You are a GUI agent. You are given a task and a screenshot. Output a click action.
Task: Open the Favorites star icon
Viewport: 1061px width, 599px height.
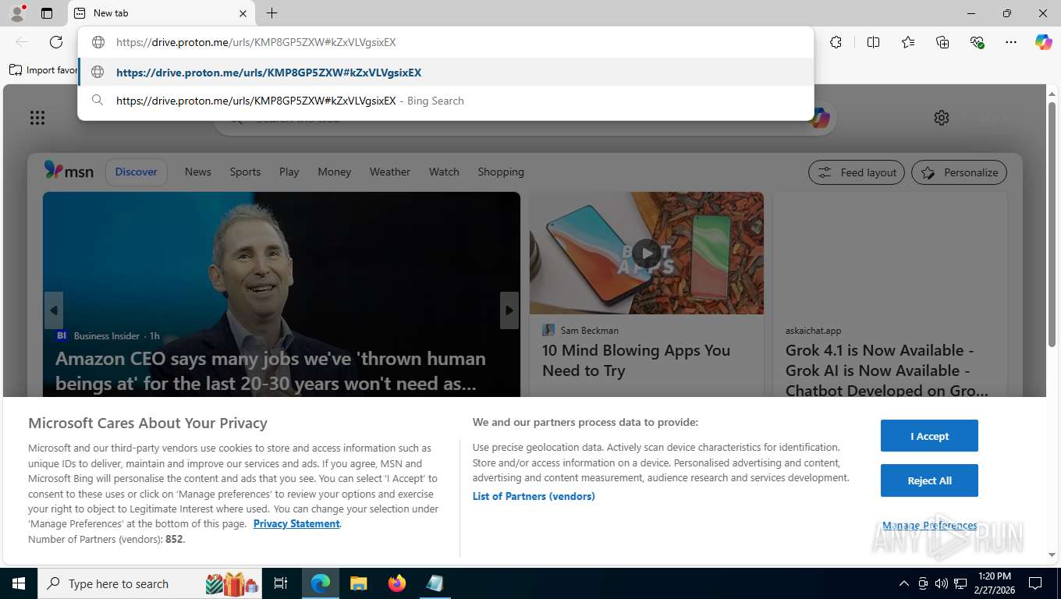coord(908,42)
